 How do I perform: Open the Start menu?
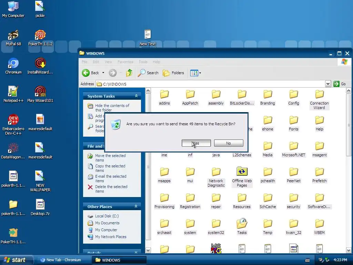(17, 260)
